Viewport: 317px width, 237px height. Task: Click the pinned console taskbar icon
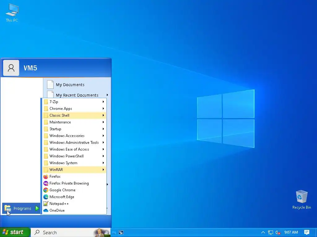[121, 232]
